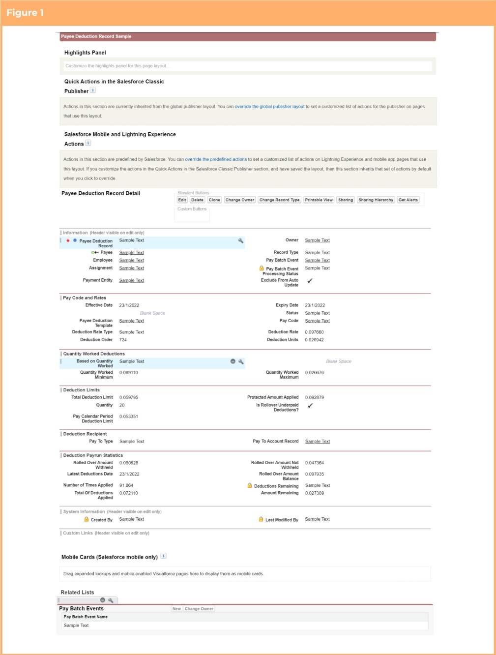Click New button in Pay Batch Events list
This screenshot has height=655, width=496.
(176, 609)
